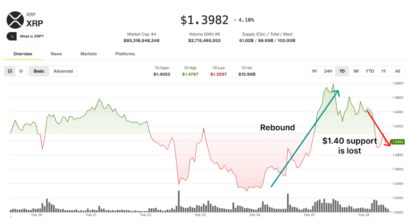The image size is (412, 224).
Task: Go to the News tab
Action: coord(56,54)
